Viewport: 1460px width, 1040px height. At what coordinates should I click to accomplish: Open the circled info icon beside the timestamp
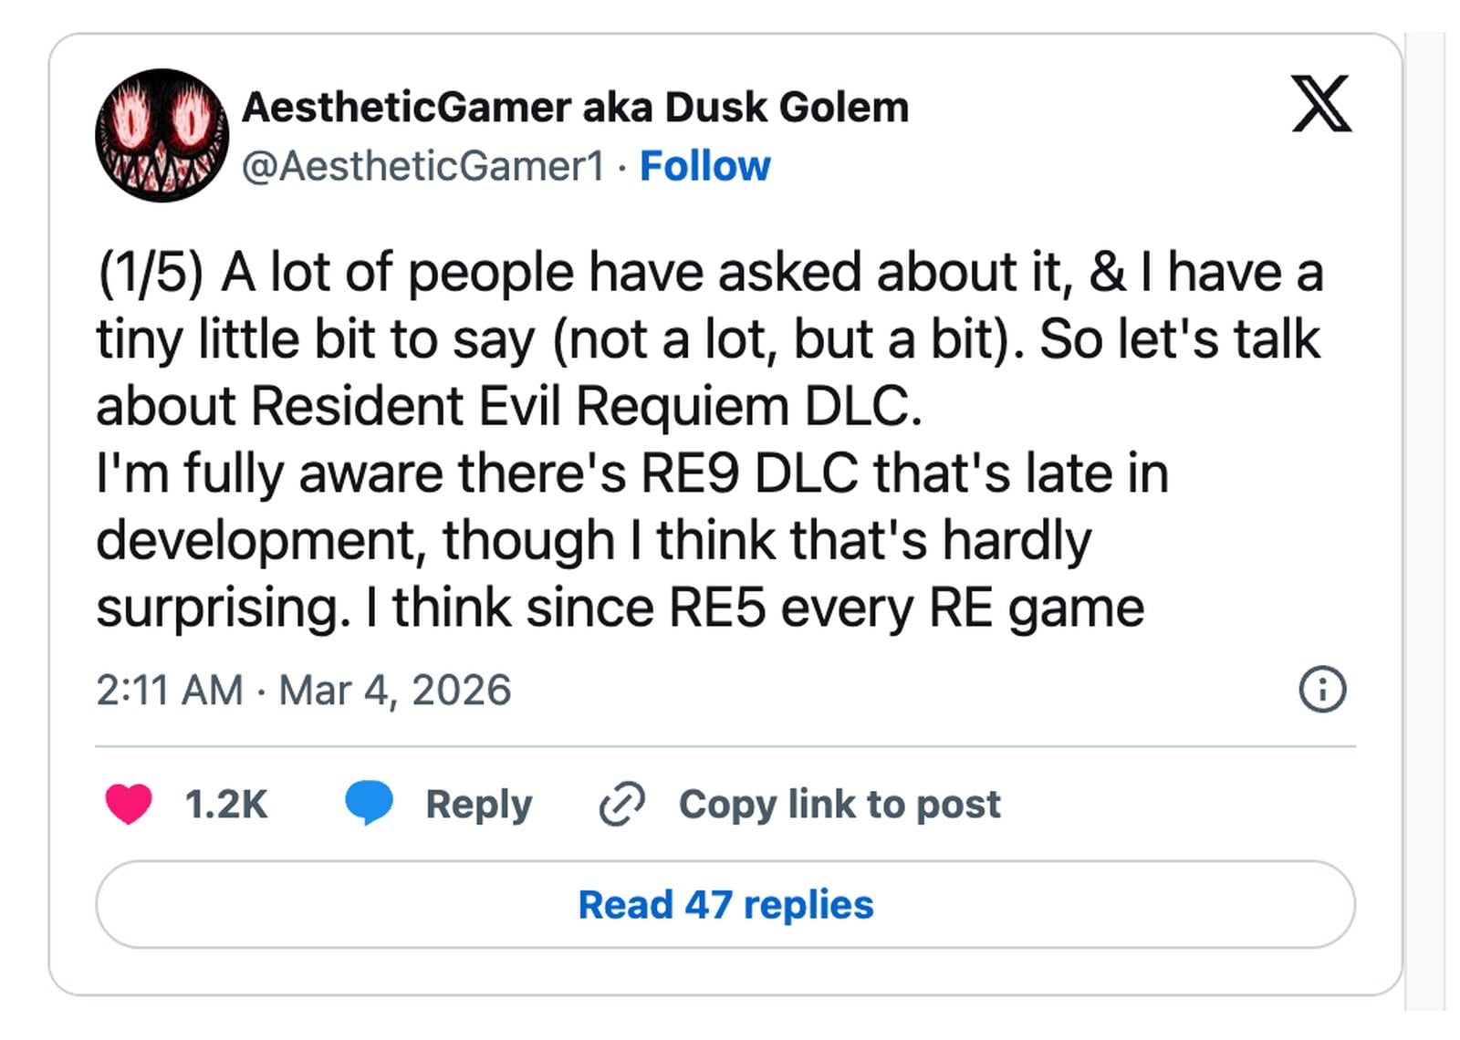(x=1321, y=690)
